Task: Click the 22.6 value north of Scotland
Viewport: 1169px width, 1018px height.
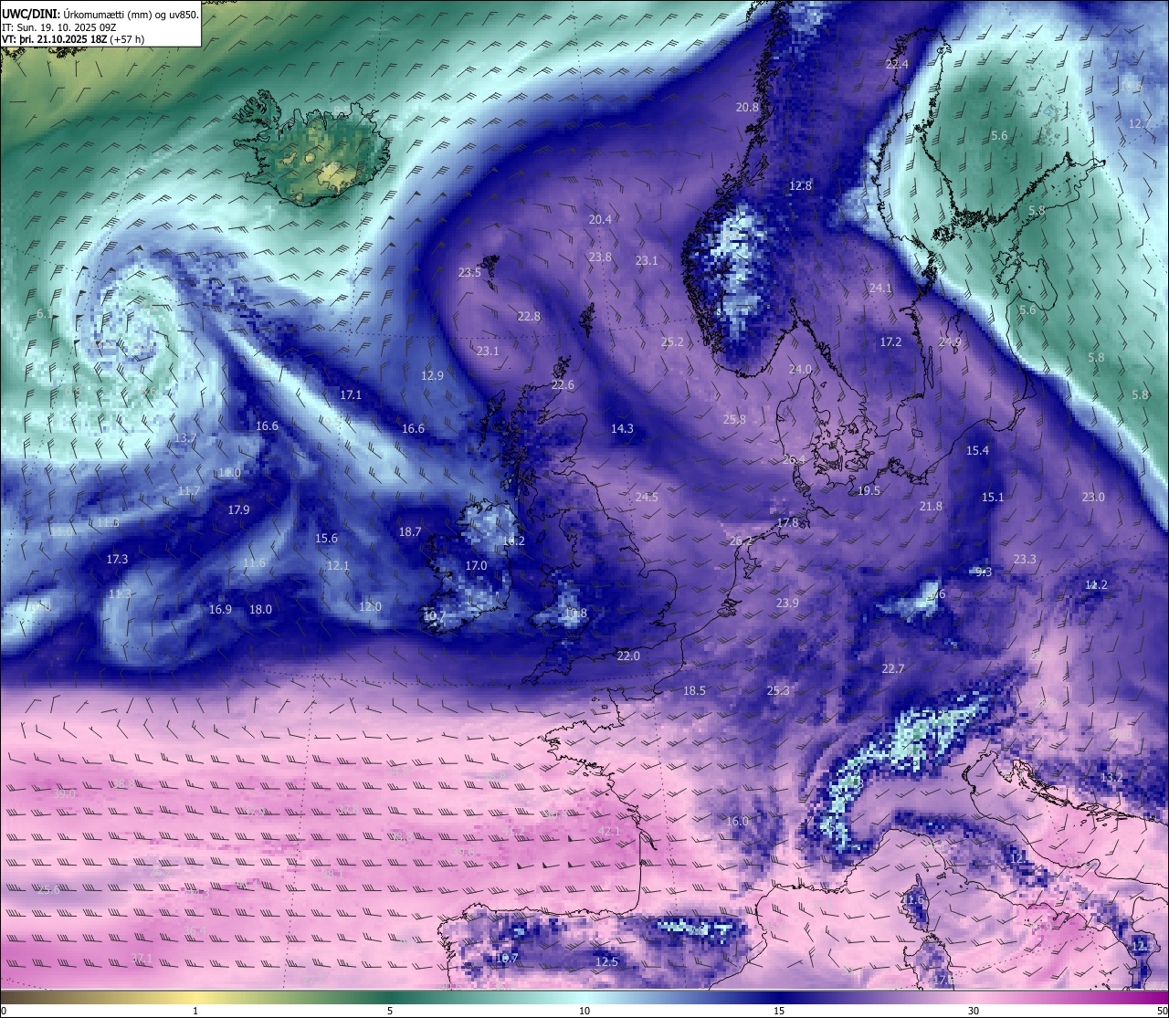Action: pos(563,385)
